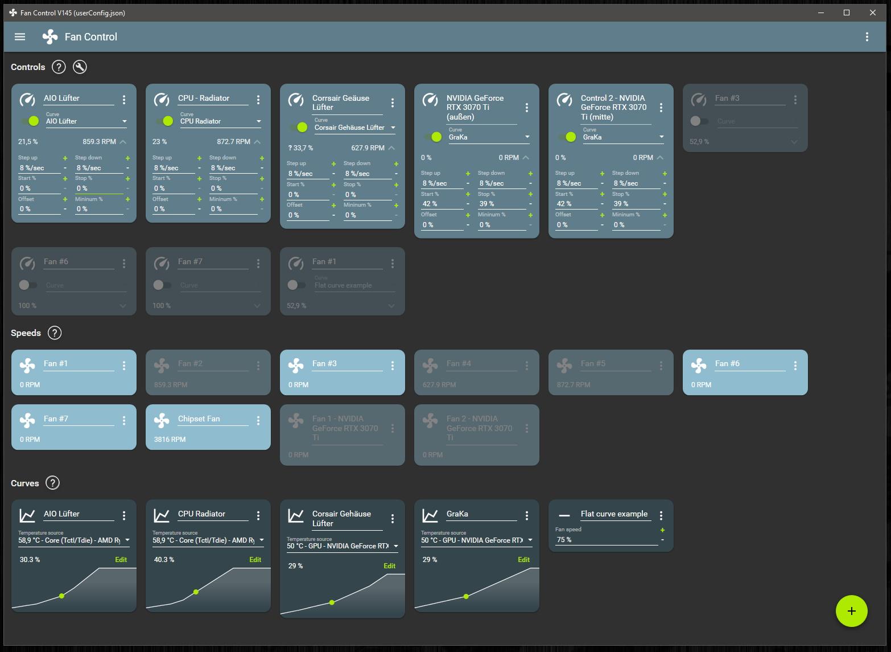This screenshot has height=652, width=891.
Task: Disable the Corrsair Geäuse Lüfter control toggle
Action: pyautogui.click(x=299, y=127)
